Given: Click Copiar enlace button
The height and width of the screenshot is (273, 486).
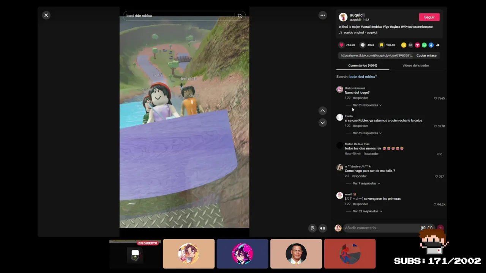Looking at the screenshot, I should (x=426, y=55).
